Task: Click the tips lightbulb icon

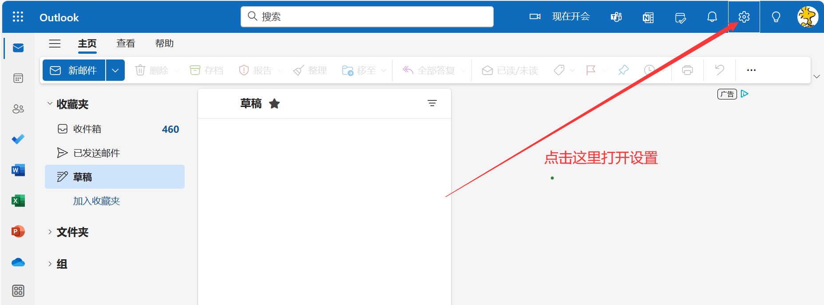Action: point(776,17)
